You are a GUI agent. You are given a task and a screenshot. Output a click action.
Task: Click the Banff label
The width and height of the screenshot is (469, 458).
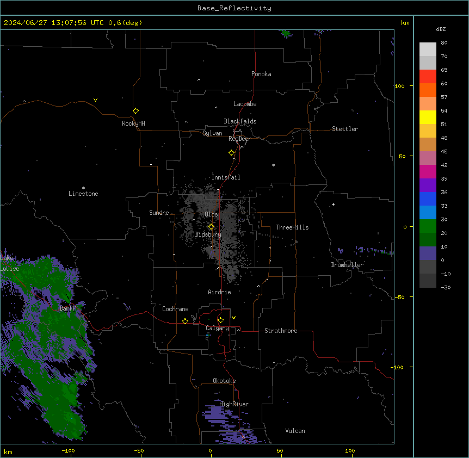point(67,308)
